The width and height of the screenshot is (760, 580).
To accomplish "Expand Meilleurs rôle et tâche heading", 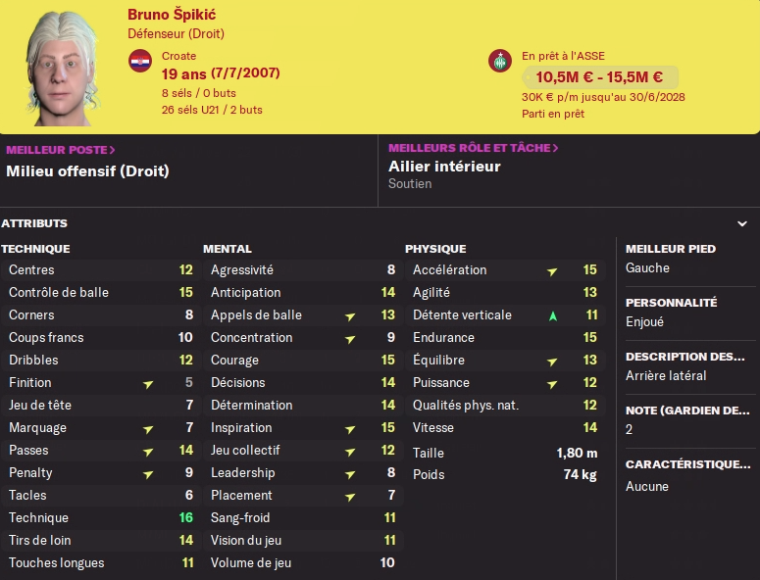I will point(474,148).
